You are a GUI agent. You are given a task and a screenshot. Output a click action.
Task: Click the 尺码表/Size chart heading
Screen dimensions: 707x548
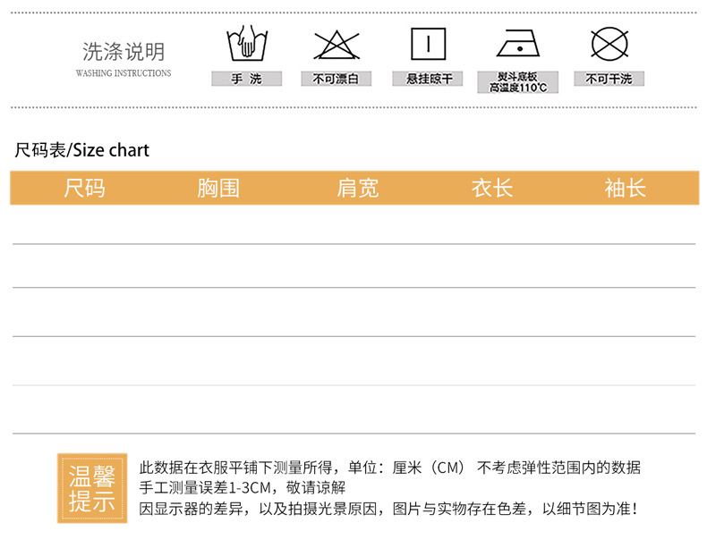coord(81,150)
